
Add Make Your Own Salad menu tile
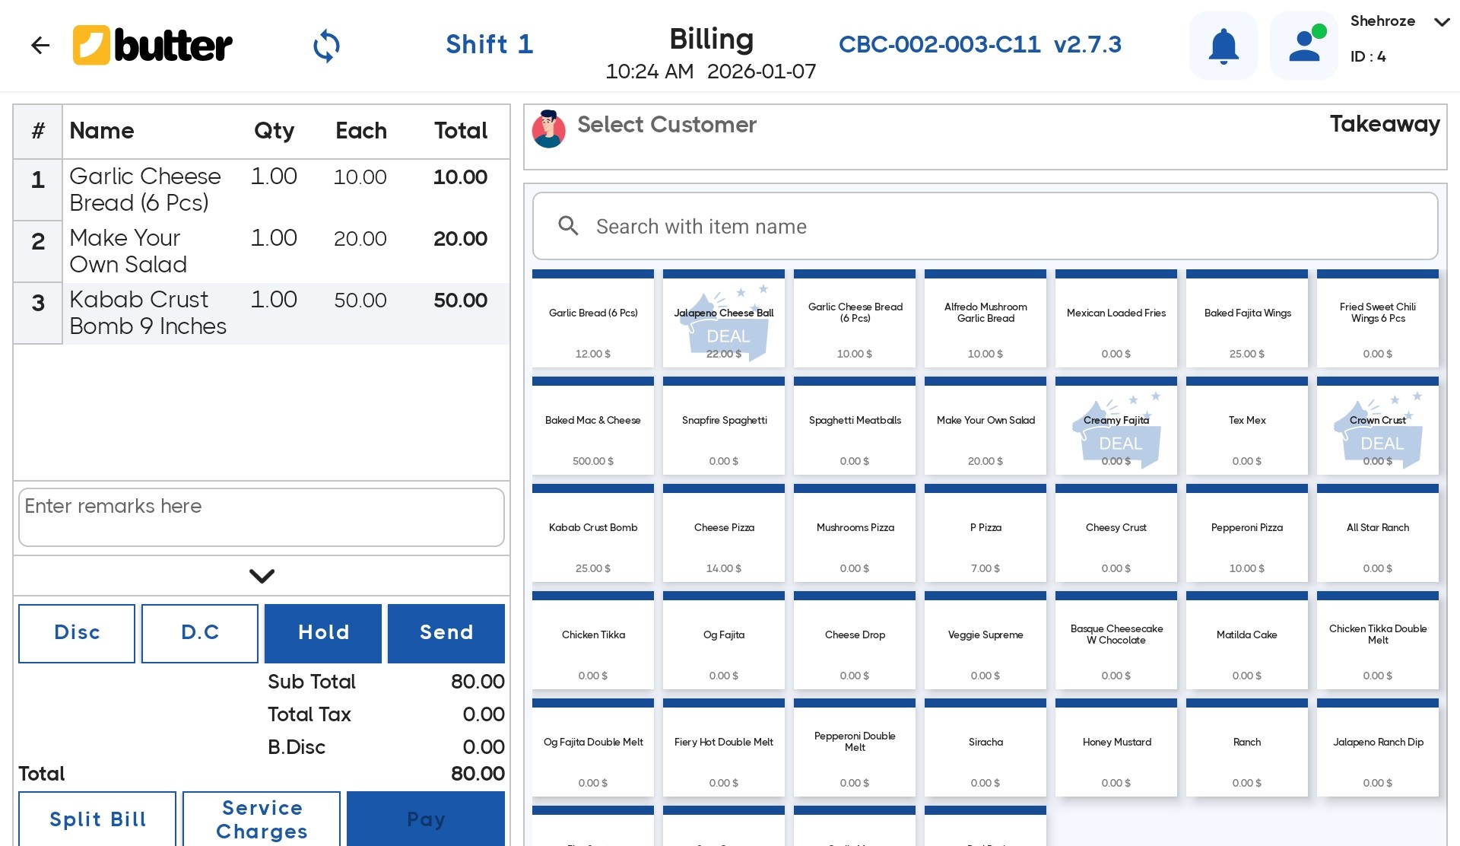click(x=985, y=427)
